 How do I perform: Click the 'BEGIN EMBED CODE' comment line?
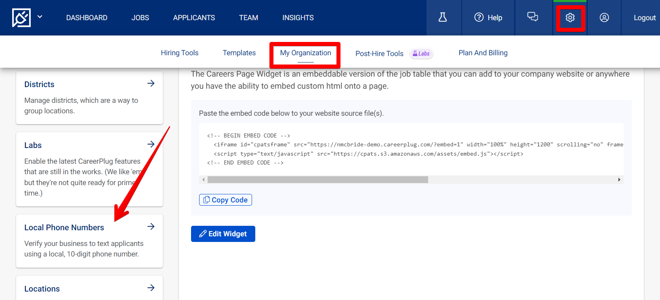point(249,136)
